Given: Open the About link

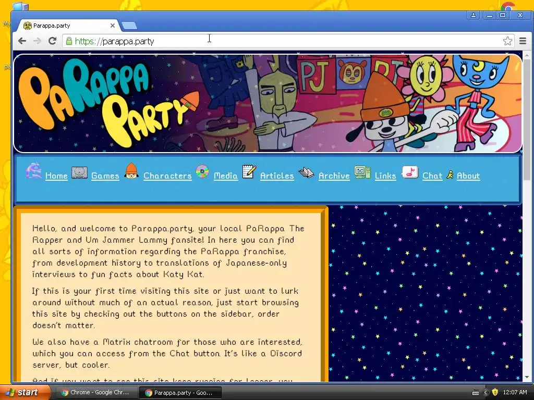Looking at the screenshot, I should tap(468, 176).
